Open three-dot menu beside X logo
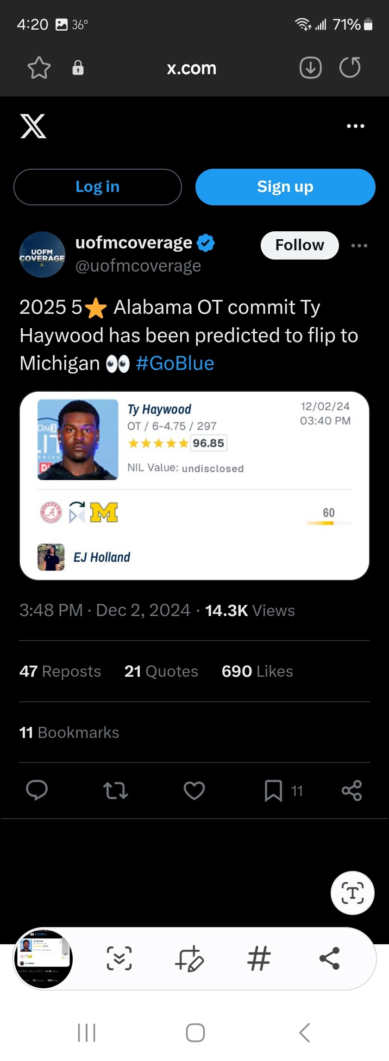 pyautogui.click(x=355, y=126)
